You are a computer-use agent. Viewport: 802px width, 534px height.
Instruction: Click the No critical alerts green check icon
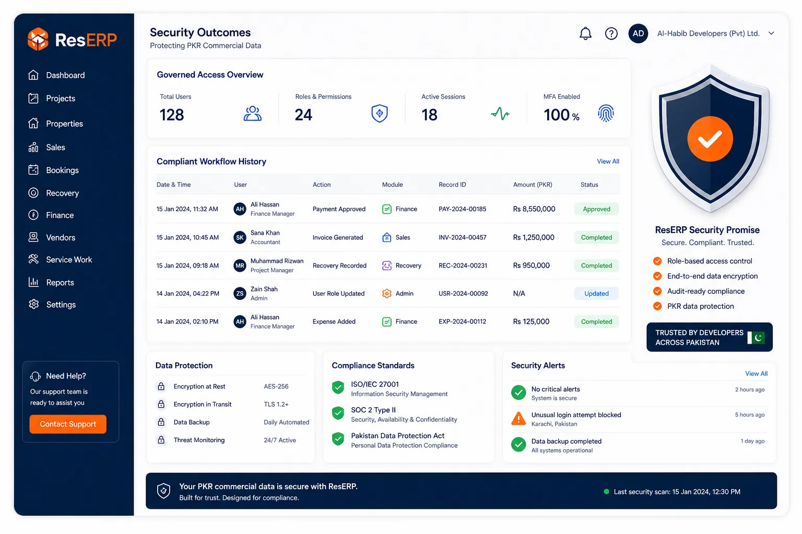pyautogui.click(x=518, y=393)
